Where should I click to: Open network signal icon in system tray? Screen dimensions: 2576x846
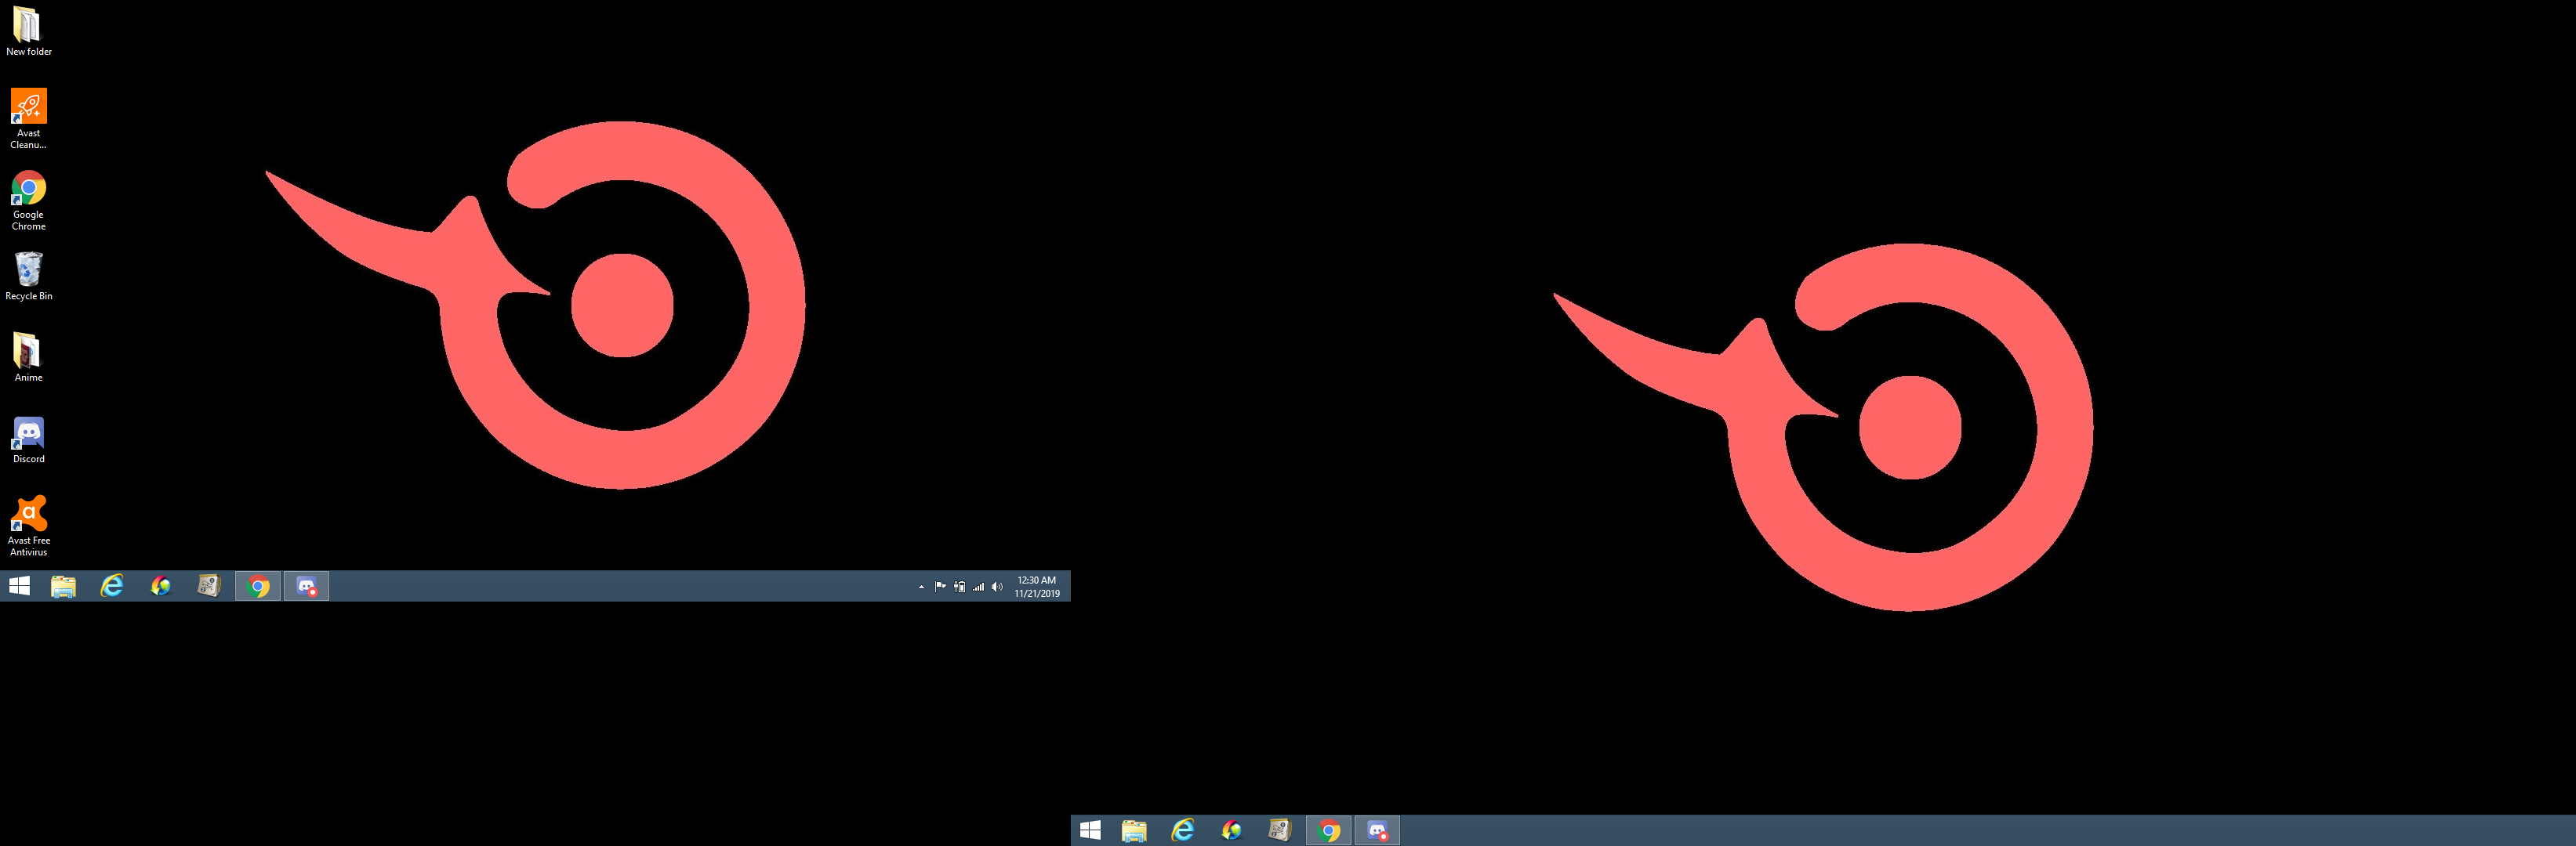(x=978, y=587)
